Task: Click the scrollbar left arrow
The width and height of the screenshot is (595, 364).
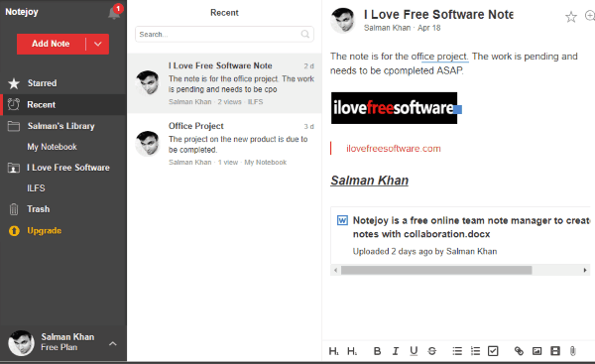Action: [335, 270]
